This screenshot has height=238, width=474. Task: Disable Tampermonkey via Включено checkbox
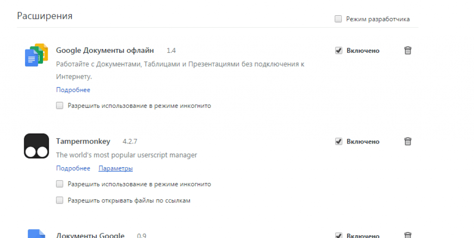(x=338, y=141)
